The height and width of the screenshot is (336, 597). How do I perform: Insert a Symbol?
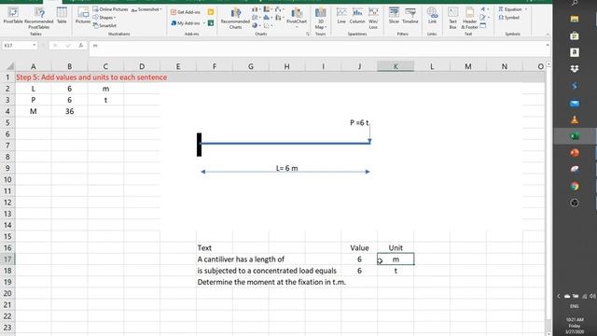pos(509,18)
